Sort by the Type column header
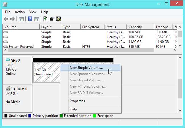 [x=71, y=27]
